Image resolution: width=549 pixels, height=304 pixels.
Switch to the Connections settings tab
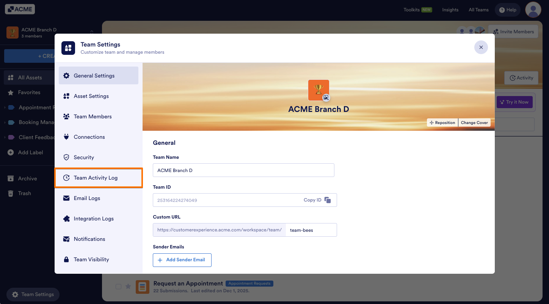(99, 137)
